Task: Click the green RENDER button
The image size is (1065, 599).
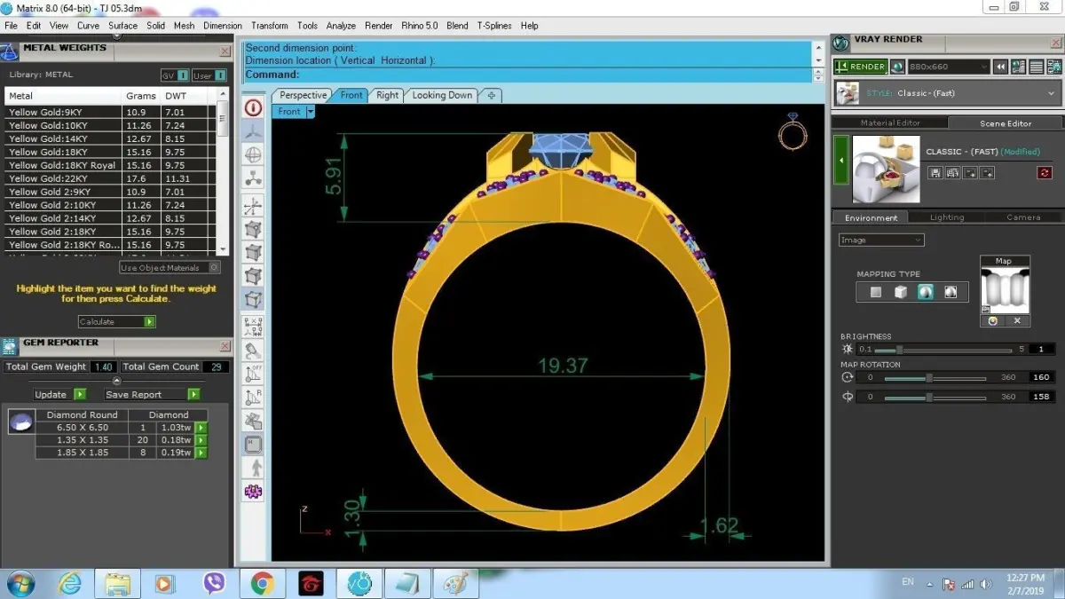Action: point(860,67)
